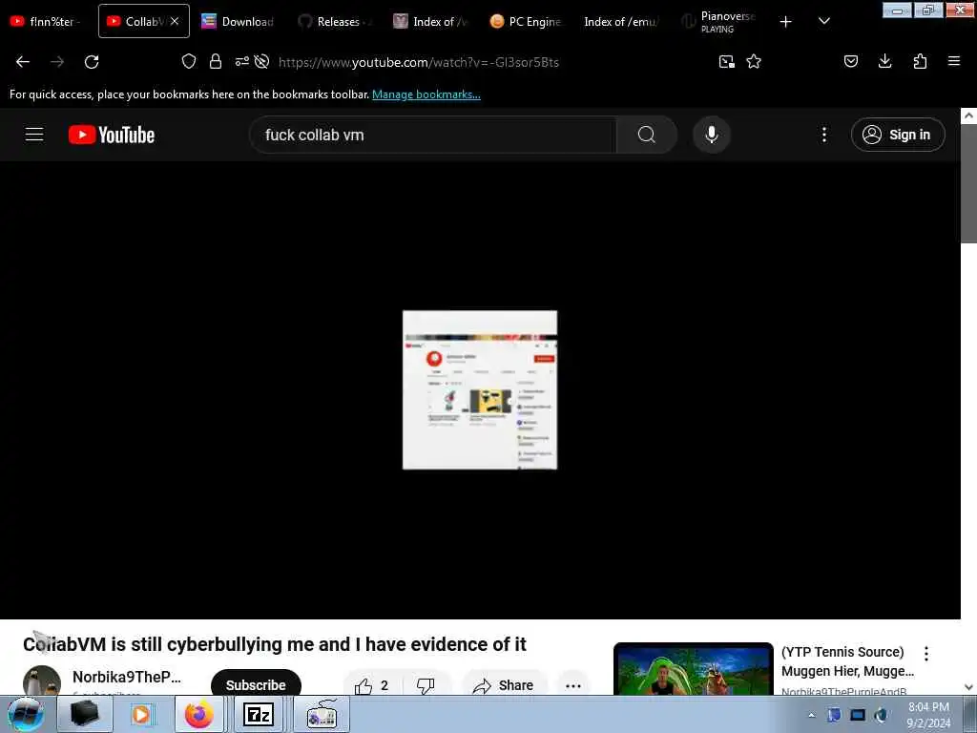Open the Firefox taskbar icon
This screenshot has height=733, width=977.
(x=198, y=714)
